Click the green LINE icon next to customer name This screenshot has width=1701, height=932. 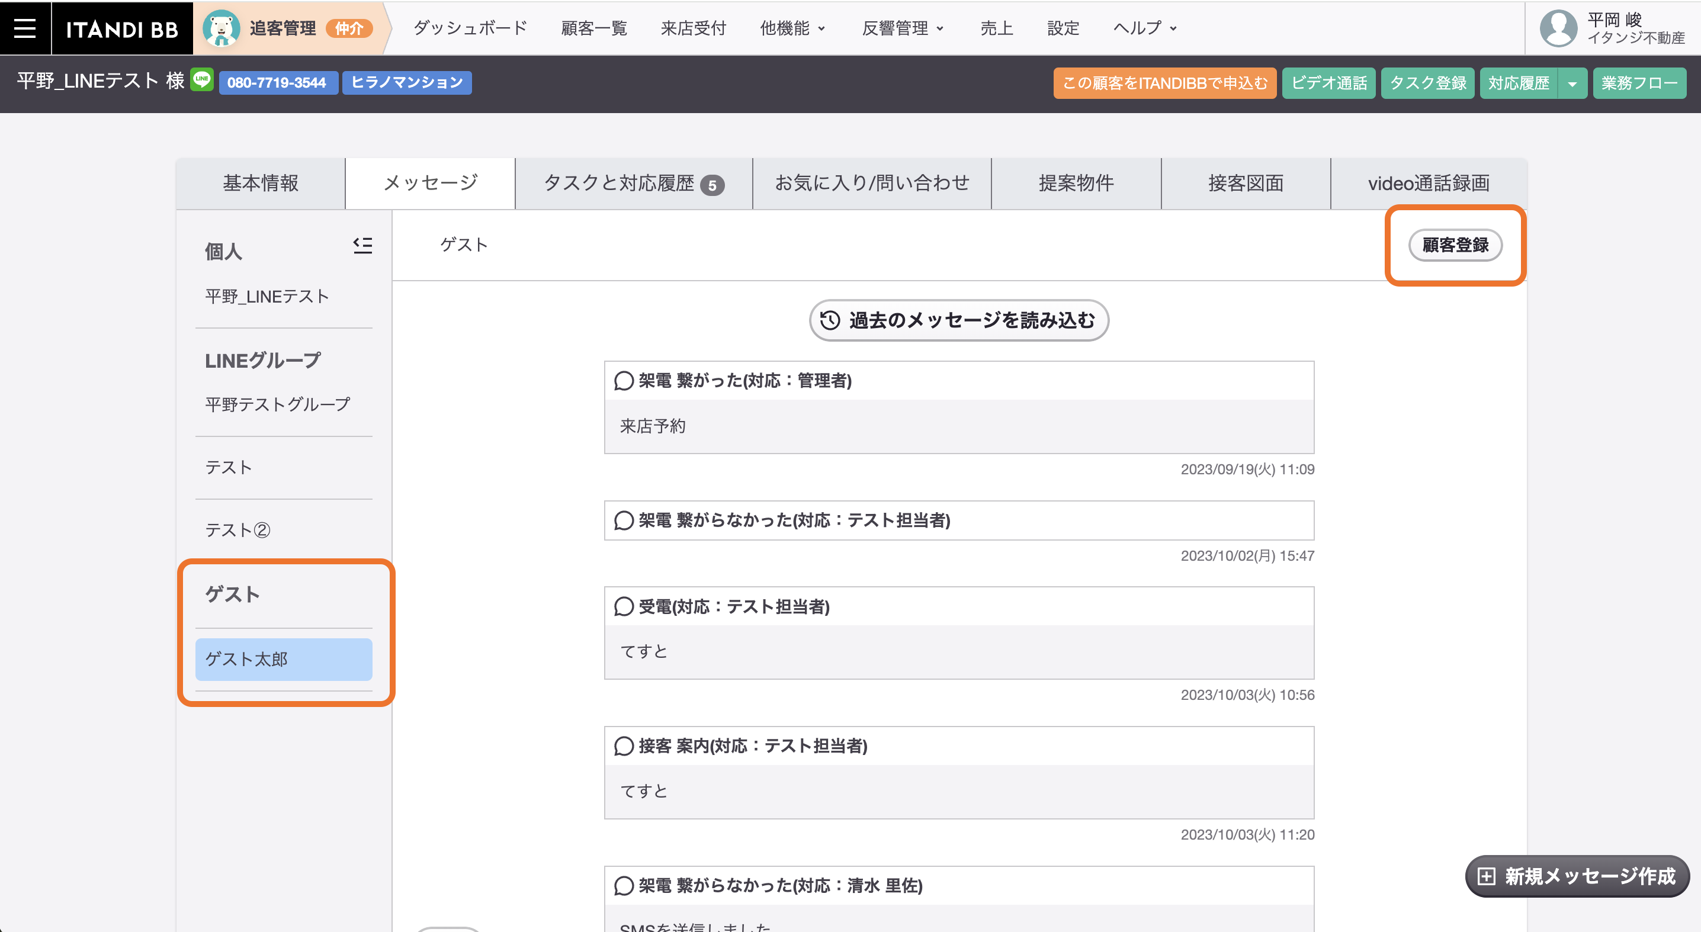click(202, 79)
